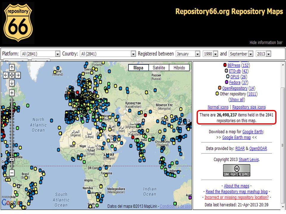Zoom out with the minus button
286x214 pixels.
click(x=12, y=173)
